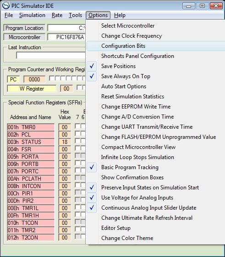Open Editor Setup
The height and width of the screenshot is (257, 225).
(156, 228)
